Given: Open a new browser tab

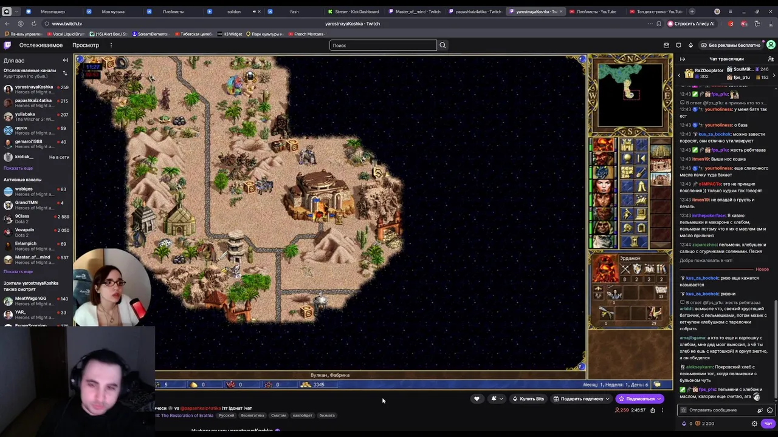Looking at the screenshot, I should click(692, 12).
